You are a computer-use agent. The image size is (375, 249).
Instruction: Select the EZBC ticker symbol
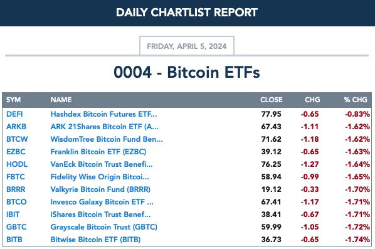click(x=16, y=152)
